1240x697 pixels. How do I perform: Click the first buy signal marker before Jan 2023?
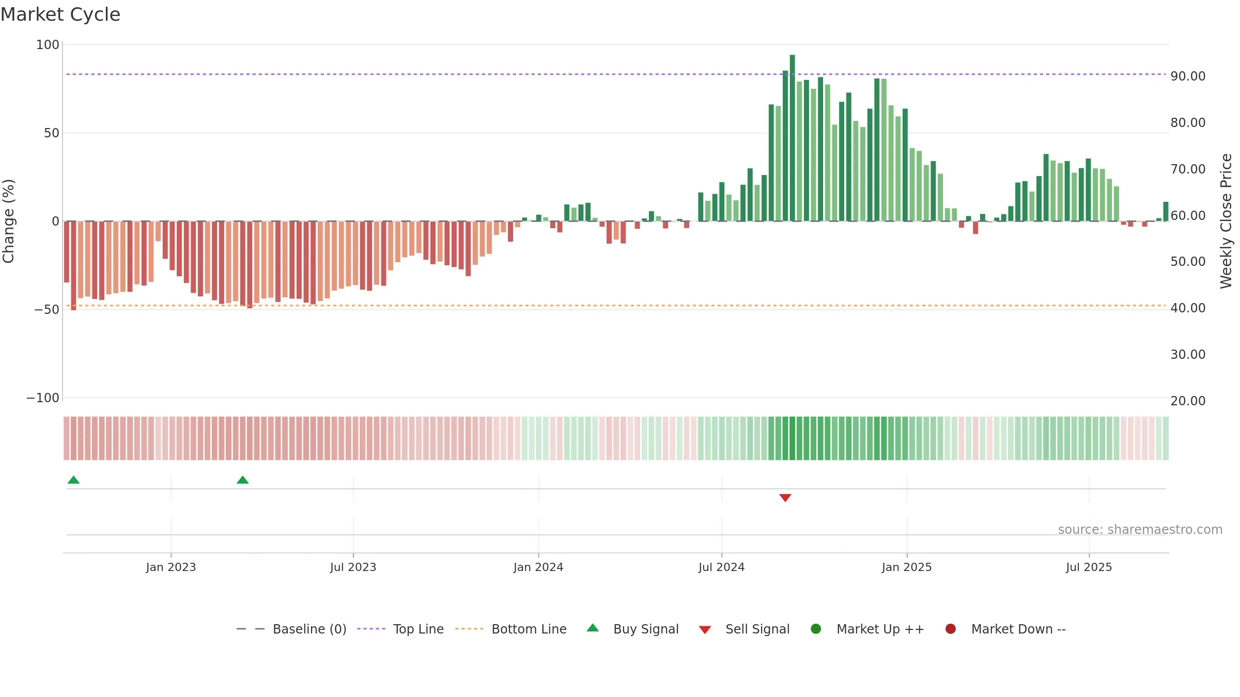coord(73,480)
